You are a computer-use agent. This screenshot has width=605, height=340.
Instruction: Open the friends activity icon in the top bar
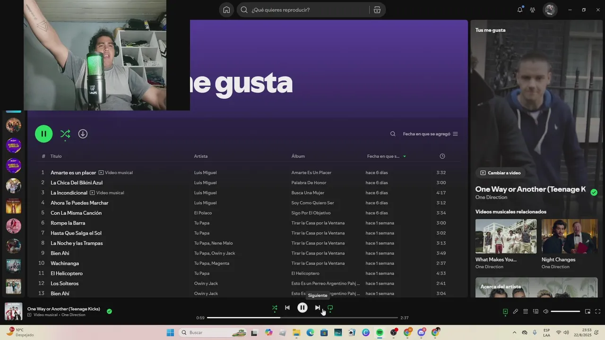point(533,9)
